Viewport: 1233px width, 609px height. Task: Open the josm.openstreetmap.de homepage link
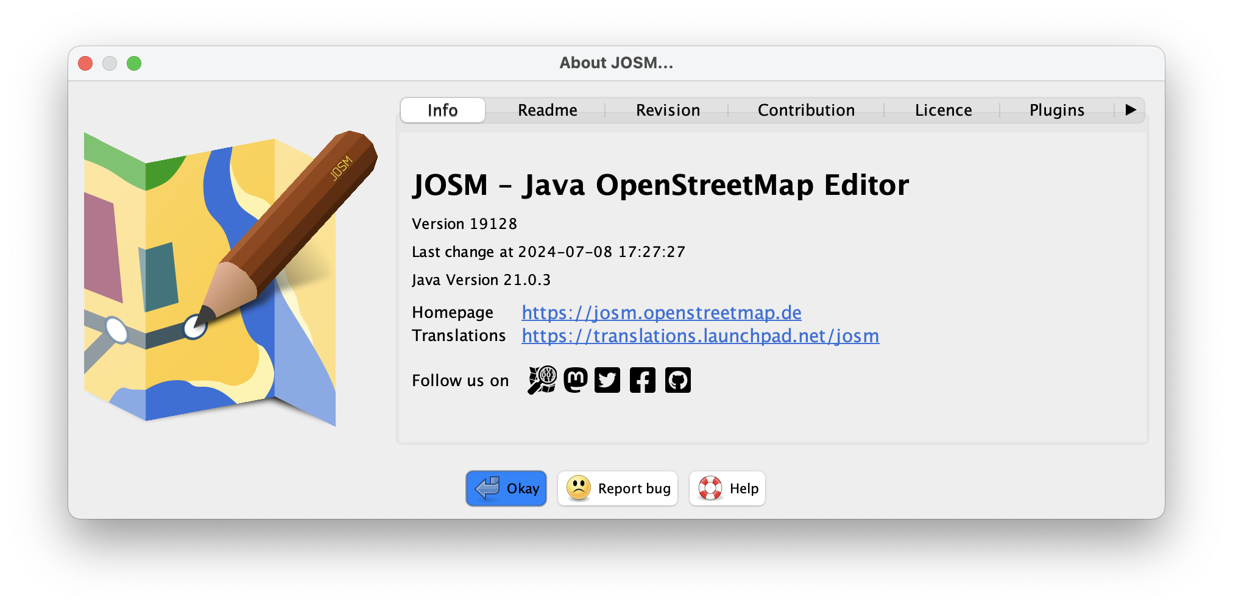click(662, 312)
